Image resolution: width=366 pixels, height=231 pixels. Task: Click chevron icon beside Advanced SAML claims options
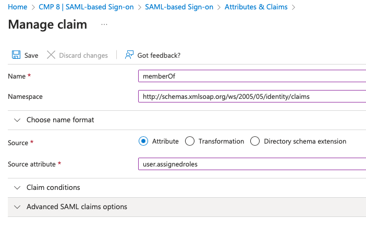(x=17, y=207)
